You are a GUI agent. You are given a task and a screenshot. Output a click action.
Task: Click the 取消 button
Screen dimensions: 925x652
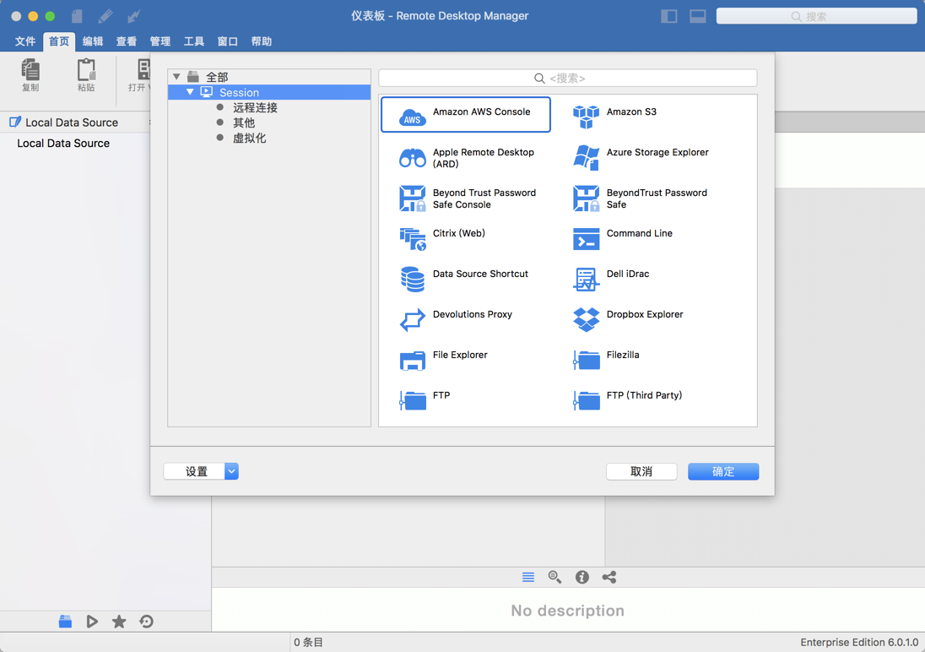click(x=641, y=470)
